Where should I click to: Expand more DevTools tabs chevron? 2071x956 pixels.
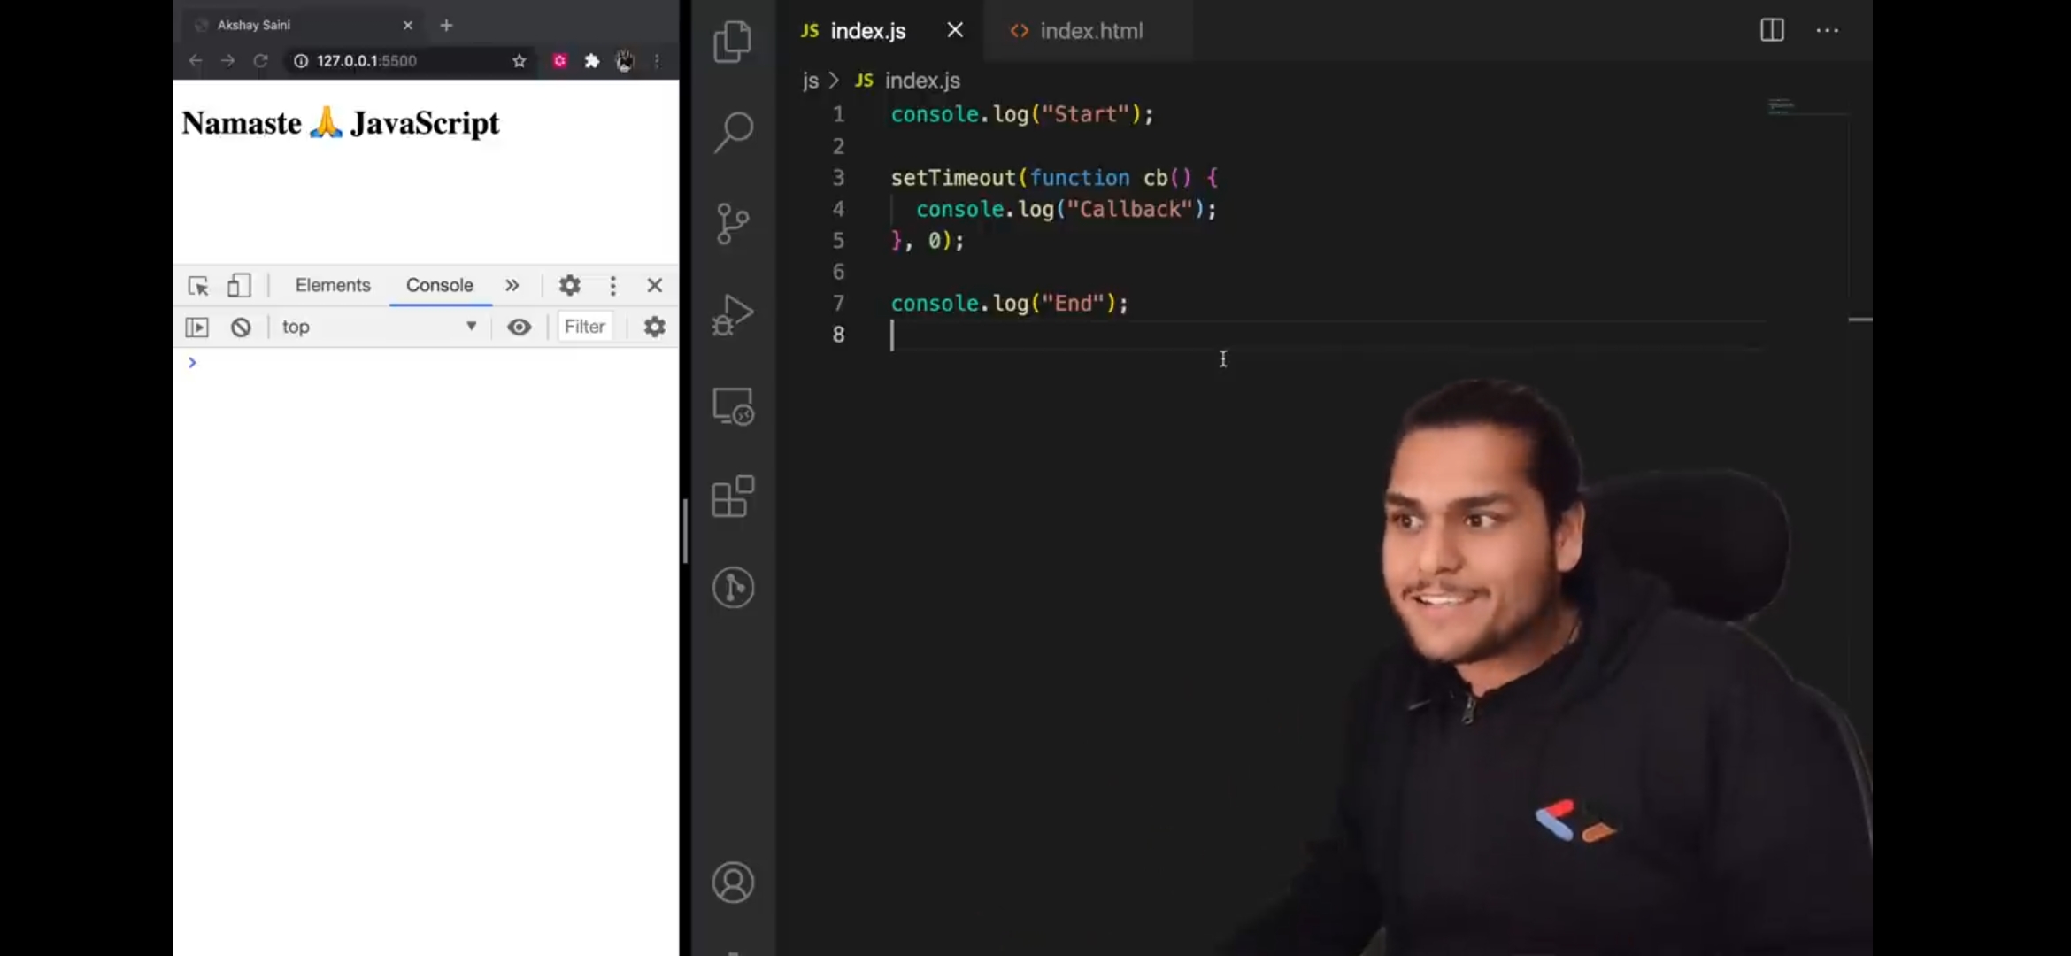click(512, 286)
